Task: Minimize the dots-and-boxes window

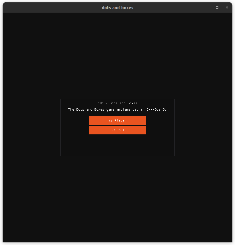Action: (207, 7)
